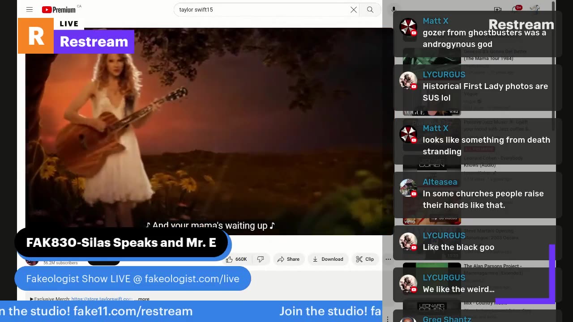The width and height of the screenshot is (573, 322).
Task: Click Alteasea avatar in chat
Action: [x=408, y=188]
